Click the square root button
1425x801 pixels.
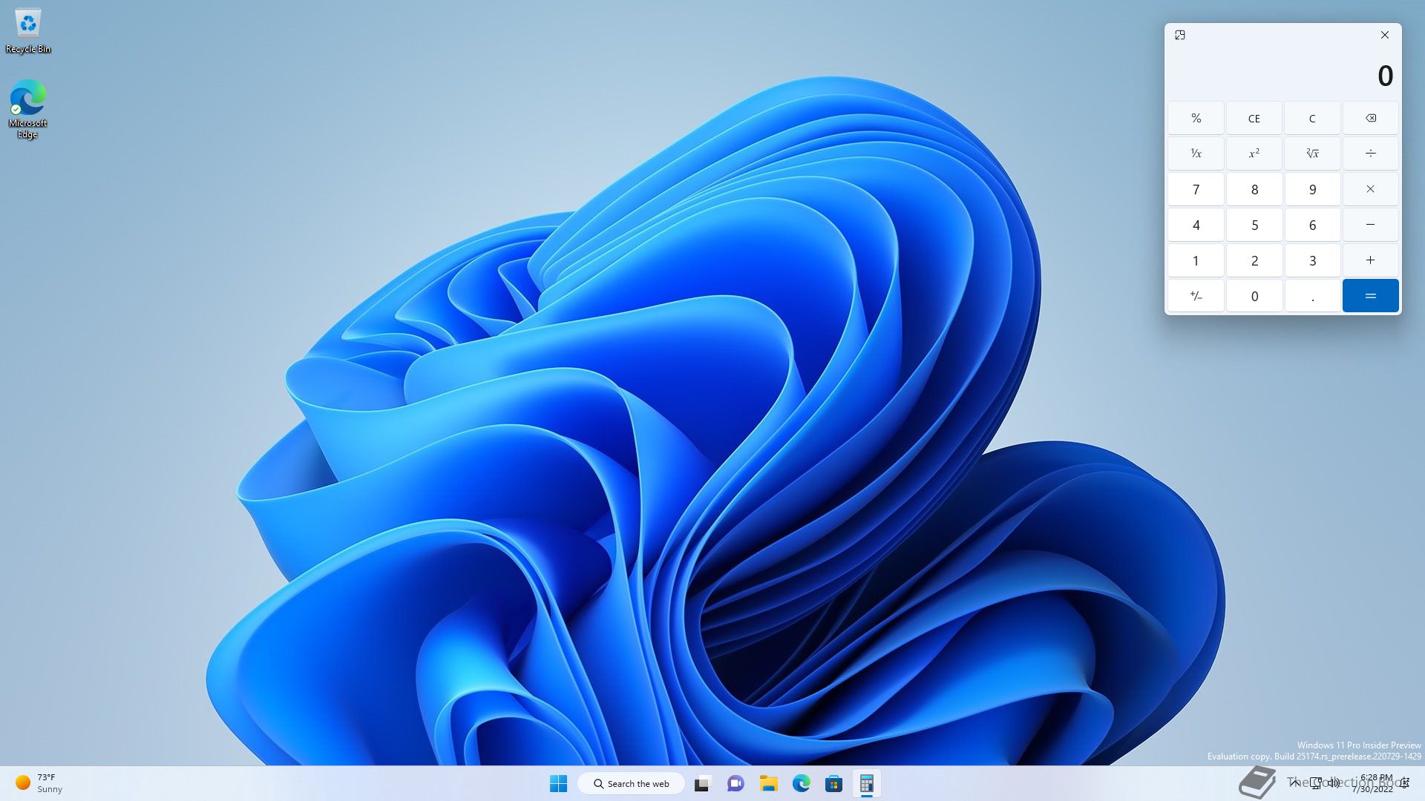(x=1312, y=154)
